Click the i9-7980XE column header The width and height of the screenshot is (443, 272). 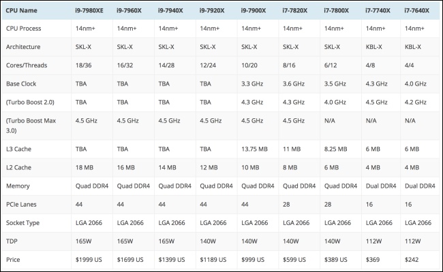pyautogui.click(x=89, y=11)
